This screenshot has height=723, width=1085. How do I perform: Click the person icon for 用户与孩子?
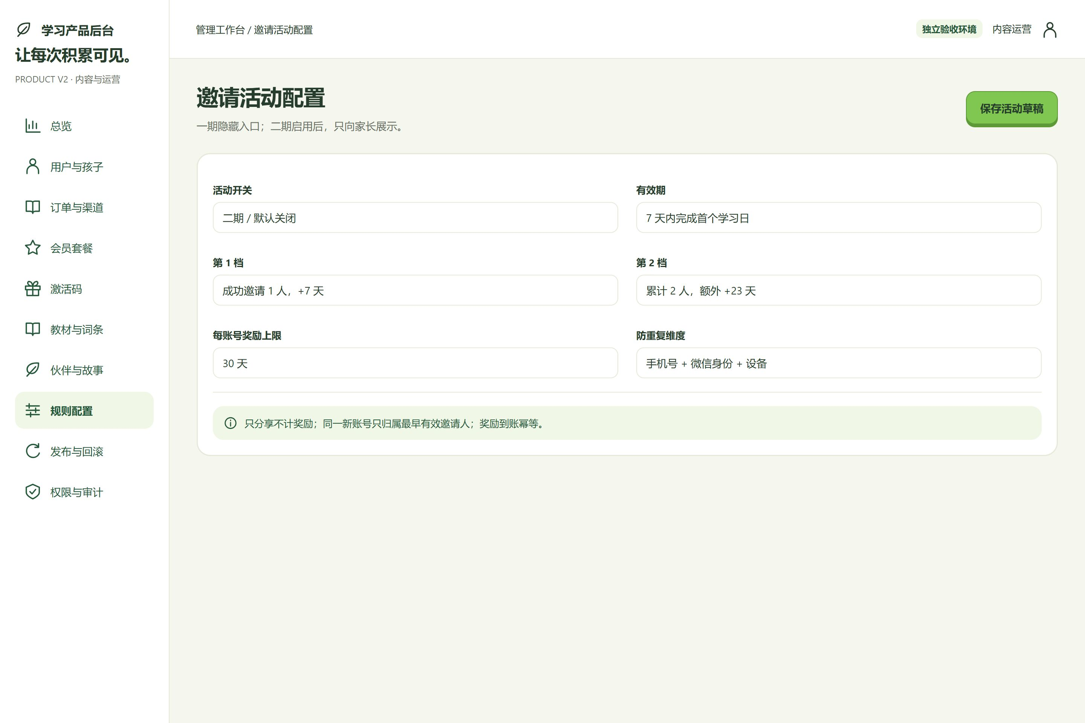33,166
